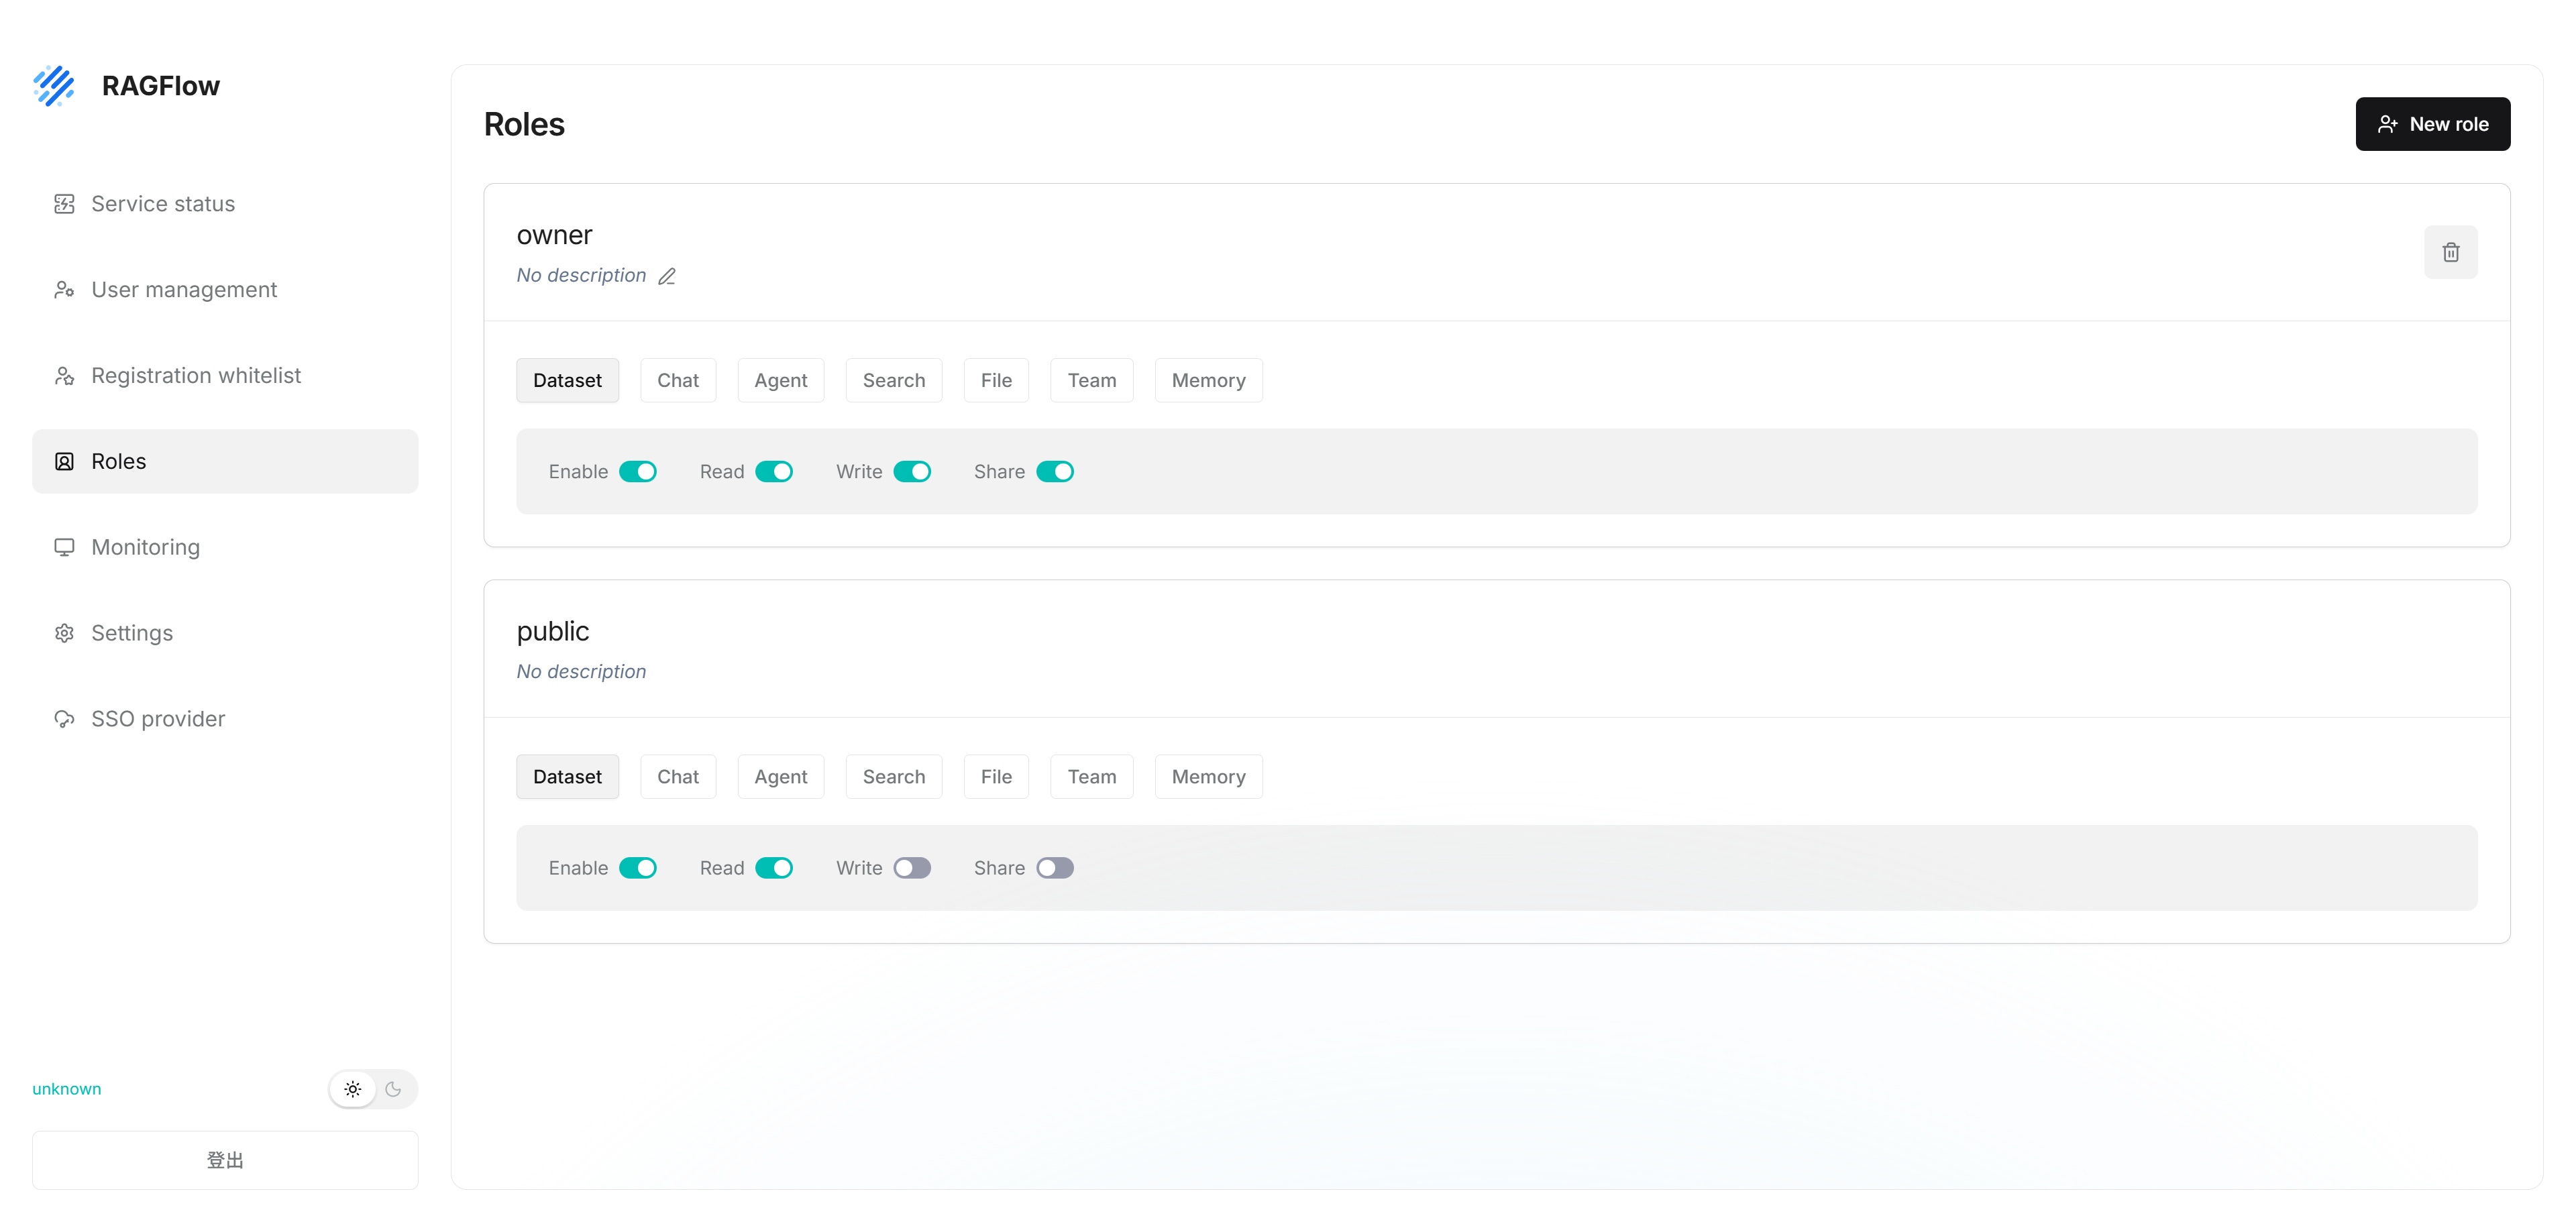Viewport: 2576px width, 1222px height.
Task: Click the RAGFlow logo icon
Action: [54, 86]
